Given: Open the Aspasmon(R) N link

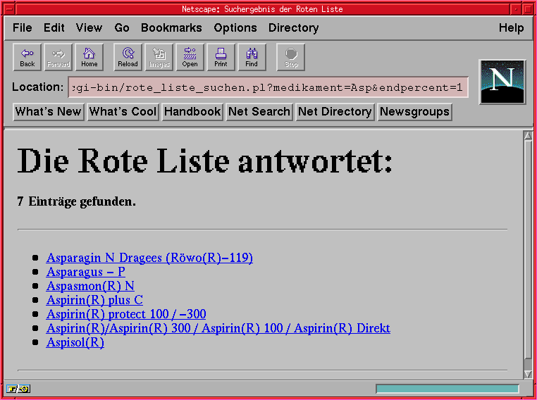Looking at the screenshot, I should (x=90, y=286).
